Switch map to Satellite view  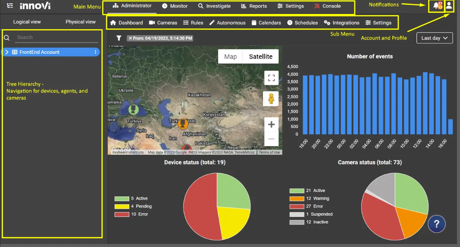point(261,56)
